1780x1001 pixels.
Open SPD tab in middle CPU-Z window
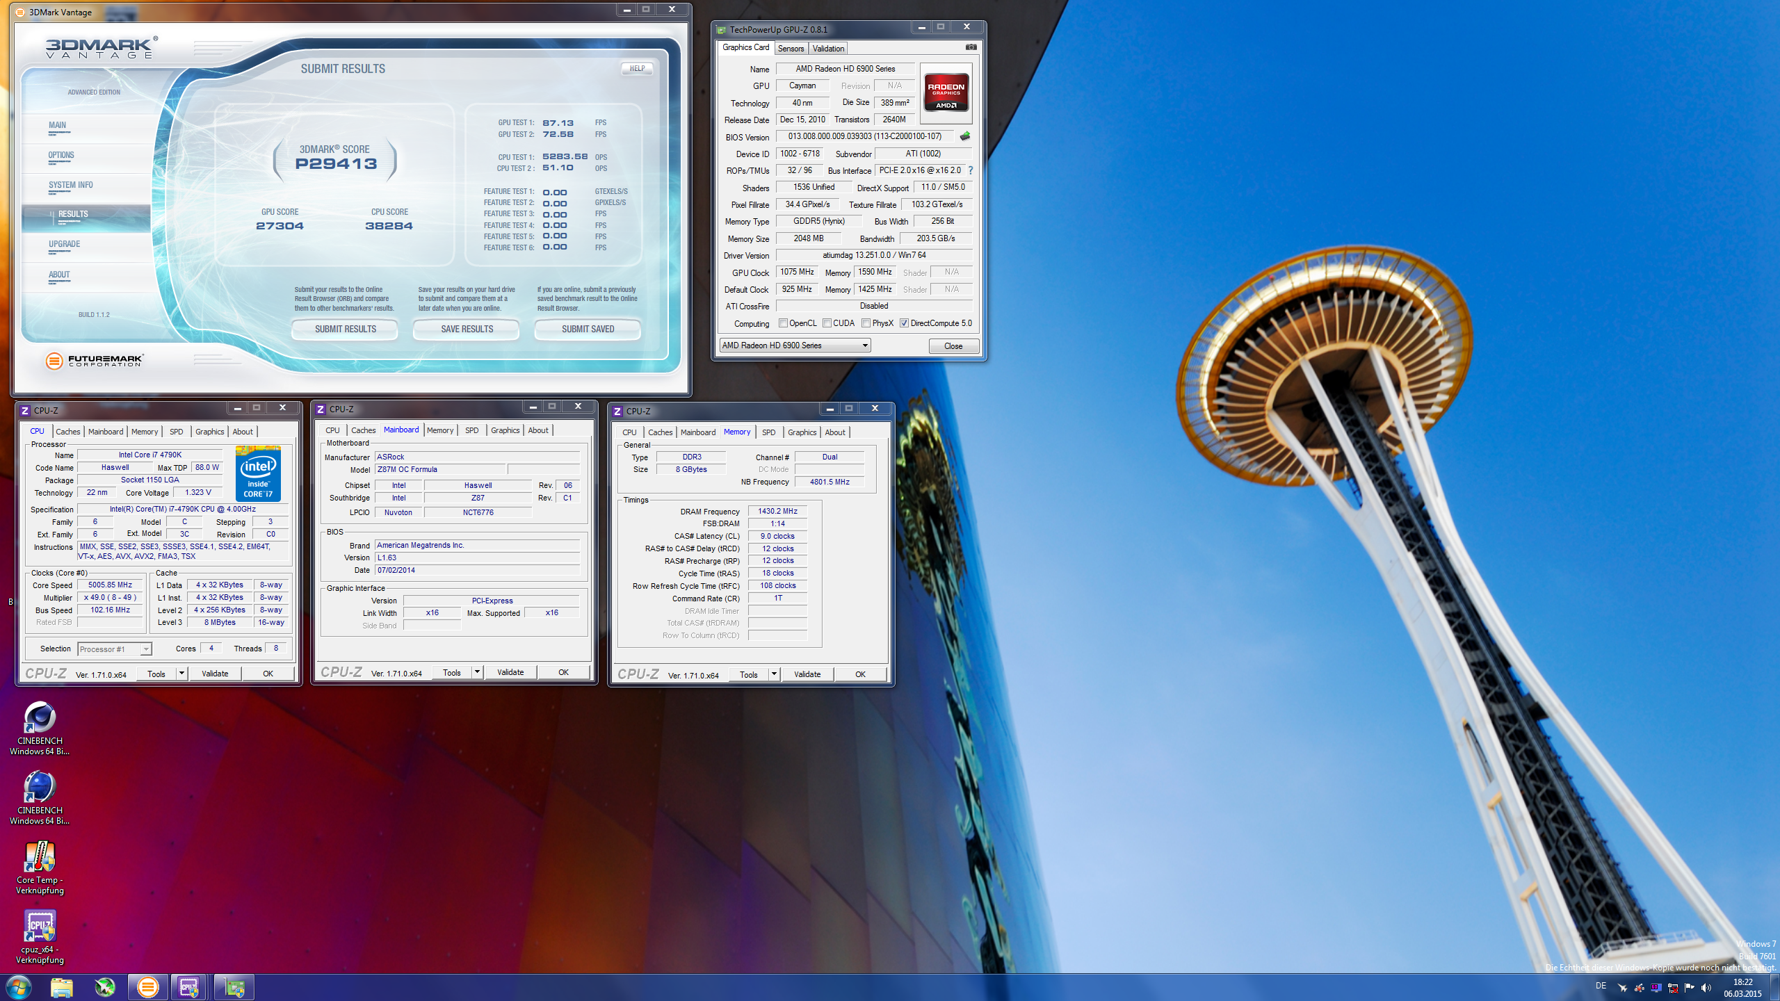click(471, 430)
